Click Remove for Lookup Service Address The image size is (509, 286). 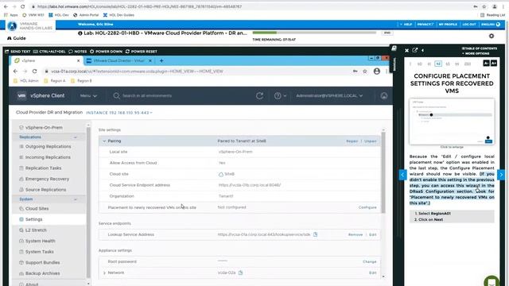[356, 234]
